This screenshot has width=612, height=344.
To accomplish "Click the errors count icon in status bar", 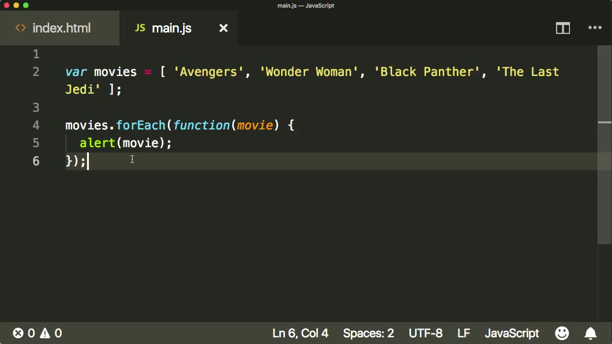I will pyautogui.click(x=18, y=333).
